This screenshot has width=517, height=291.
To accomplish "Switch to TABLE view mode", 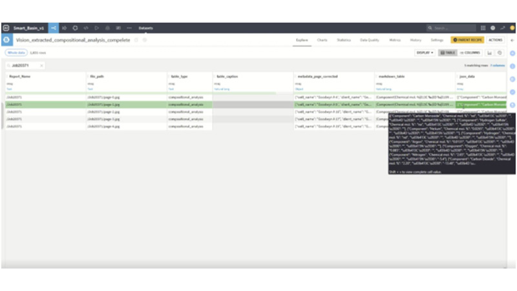I will tap(447, 53).
